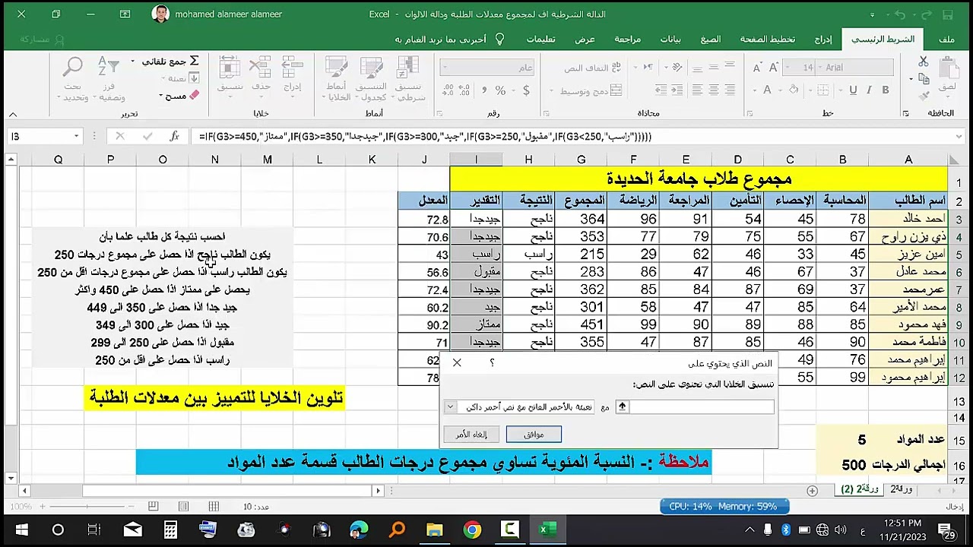Viewport: 973px width, 547px height.
Task: Open number format dropdown showing عام
Action: pos(446,68)
